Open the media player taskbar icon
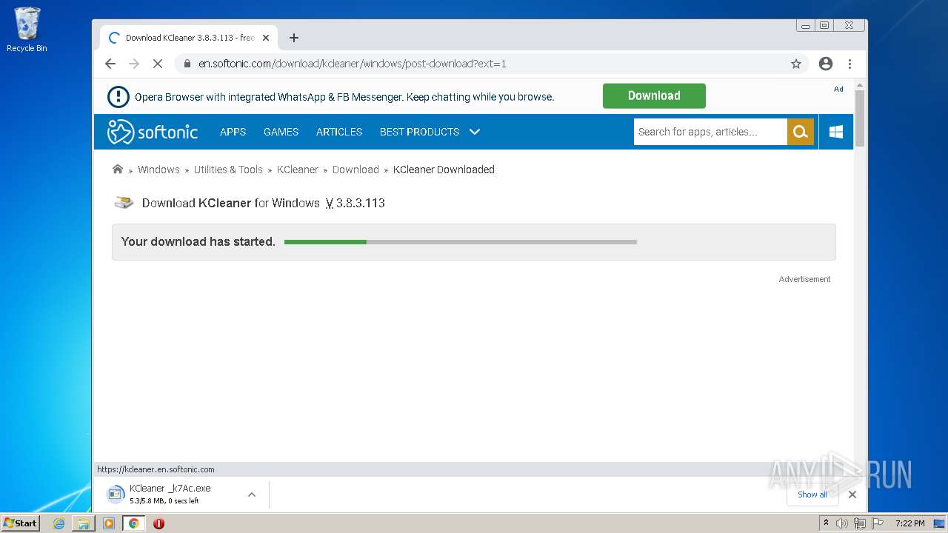Screen dimensions: 948x533 [x=109, y=523]
